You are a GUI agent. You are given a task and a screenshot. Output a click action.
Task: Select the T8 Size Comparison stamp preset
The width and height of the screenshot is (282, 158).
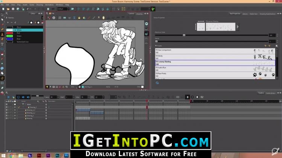tap(215, 51)
